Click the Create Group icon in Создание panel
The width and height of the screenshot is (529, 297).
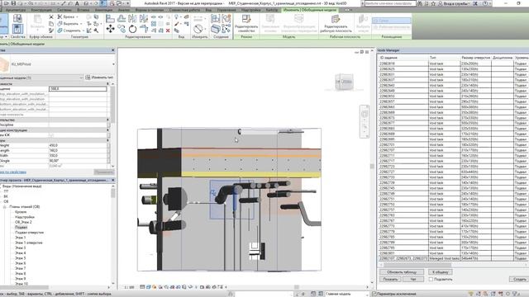[226, 19]
